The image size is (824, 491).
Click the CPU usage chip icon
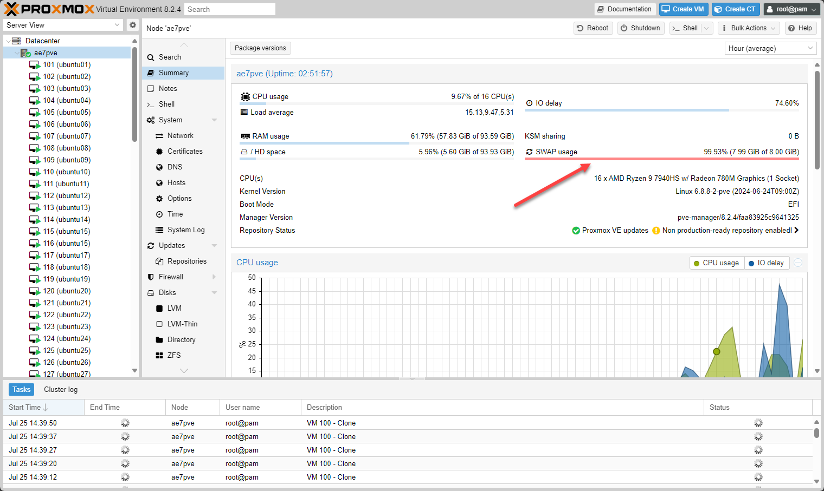tap(246, 97)
